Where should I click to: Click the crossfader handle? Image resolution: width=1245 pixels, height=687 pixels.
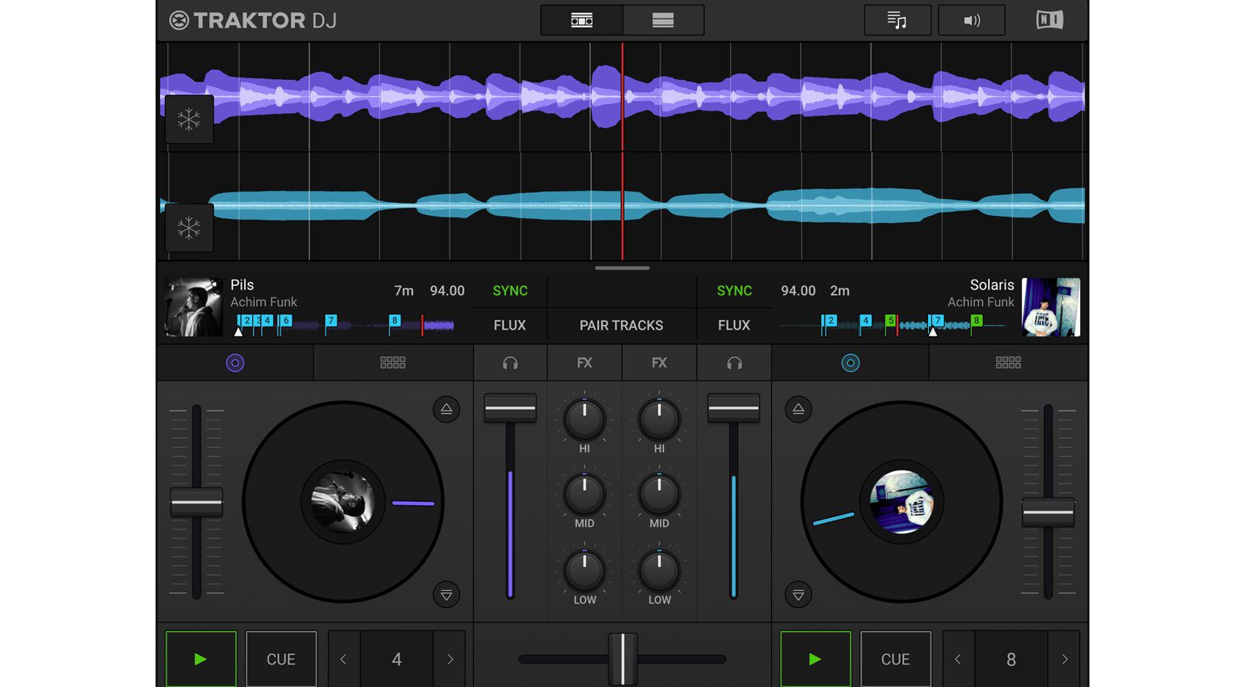[x=622, y=659]
